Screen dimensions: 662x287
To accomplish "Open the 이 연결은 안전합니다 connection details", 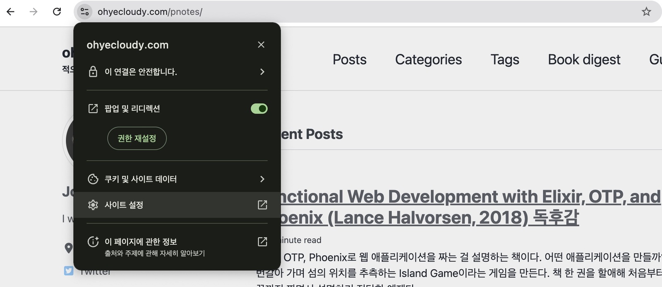I will coord(177,72).
